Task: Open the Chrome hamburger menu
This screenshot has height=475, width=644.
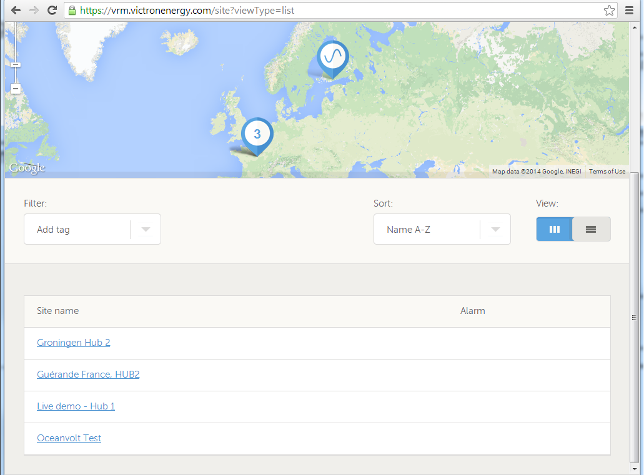Action: coord(629,11)
